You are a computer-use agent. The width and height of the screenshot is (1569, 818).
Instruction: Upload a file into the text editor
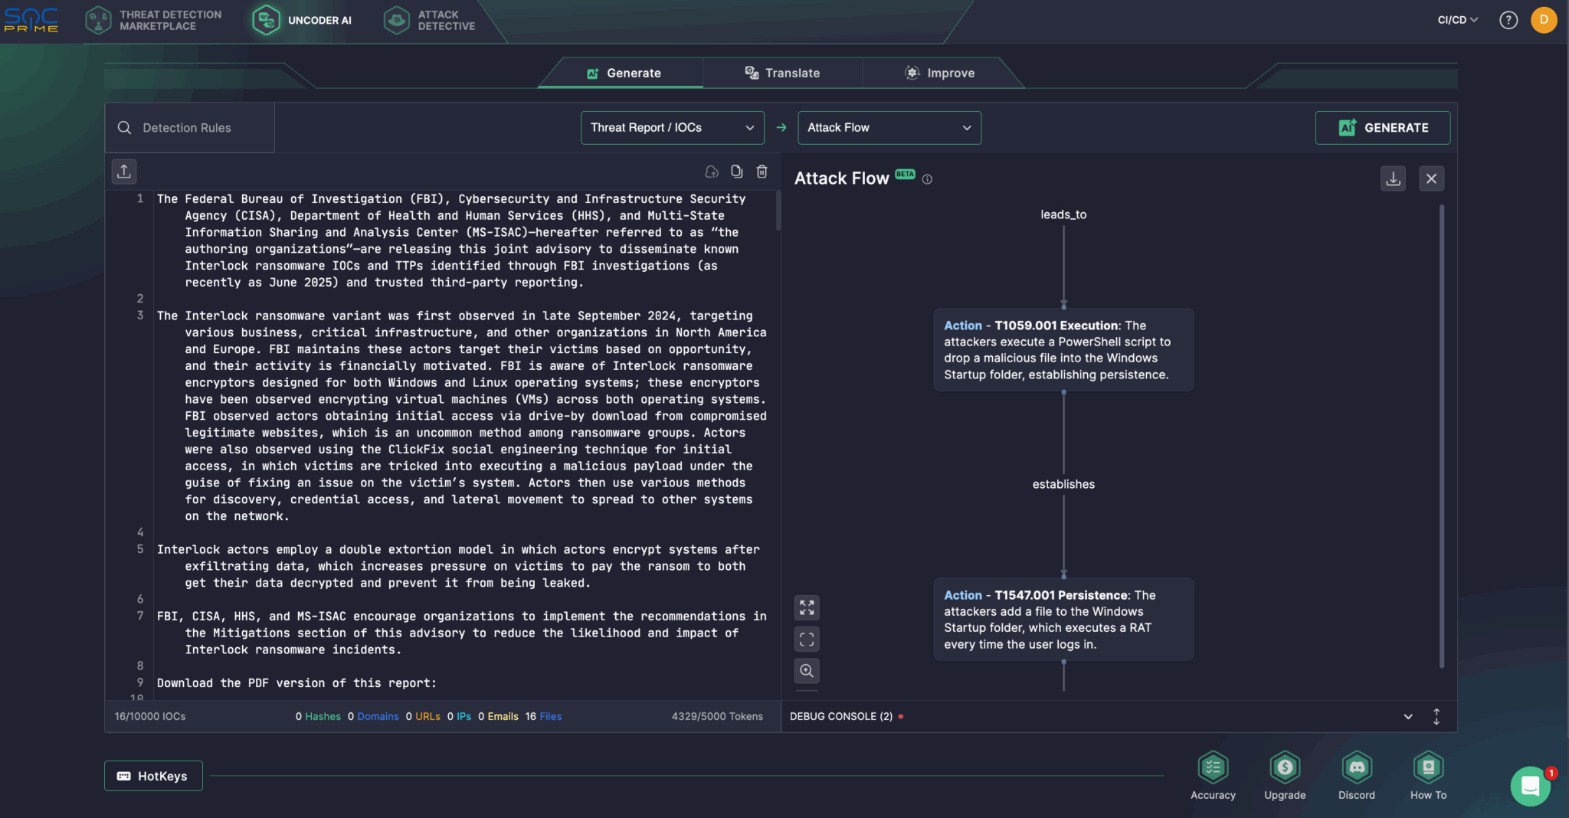pos(124,171)
